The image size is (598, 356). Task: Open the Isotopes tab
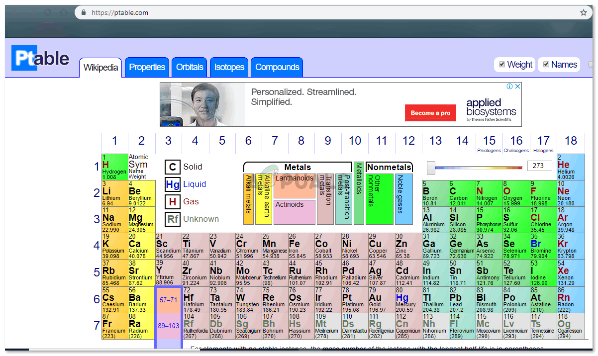[229, 68]
